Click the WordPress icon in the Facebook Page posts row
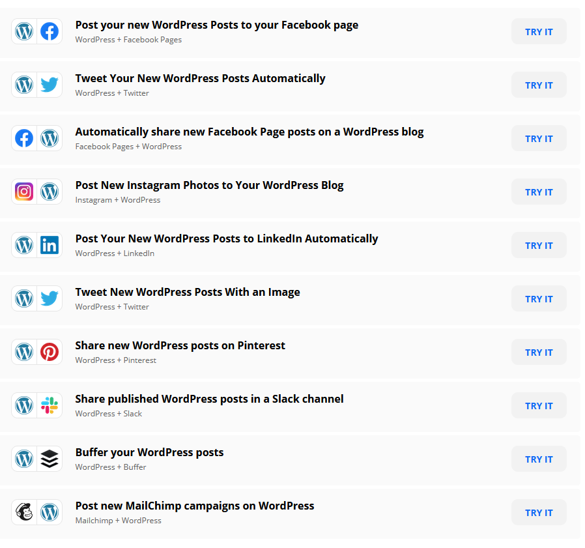Viewport: 585px width, 548px height. click(50, 138)
